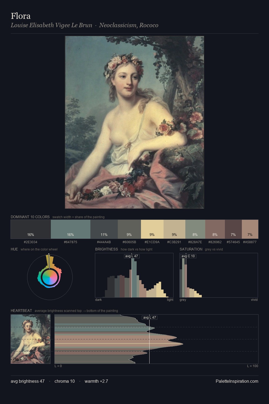Viewport: 269px width, 404px height.
Task: Click the main Flora painting image
Action: pos(134,122)
